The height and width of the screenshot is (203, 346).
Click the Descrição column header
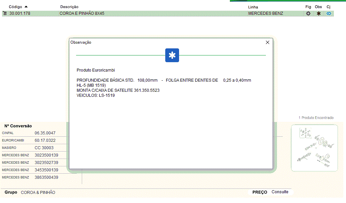(69, 7)
